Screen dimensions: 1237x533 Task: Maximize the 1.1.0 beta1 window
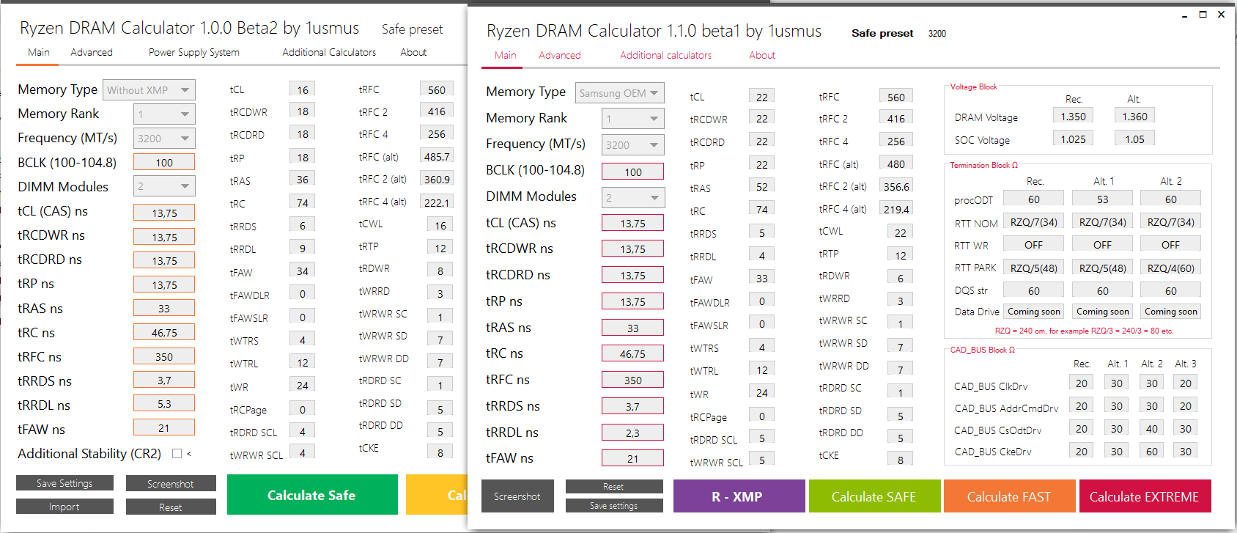1203,14
